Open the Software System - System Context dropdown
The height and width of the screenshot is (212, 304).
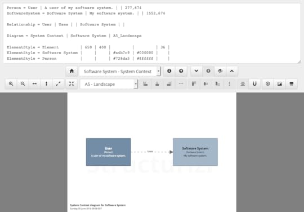click(x=120, y=72)
